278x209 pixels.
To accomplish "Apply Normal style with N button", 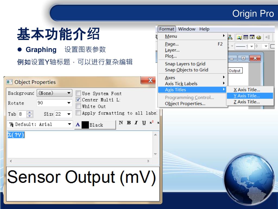I will coord(121,123).
